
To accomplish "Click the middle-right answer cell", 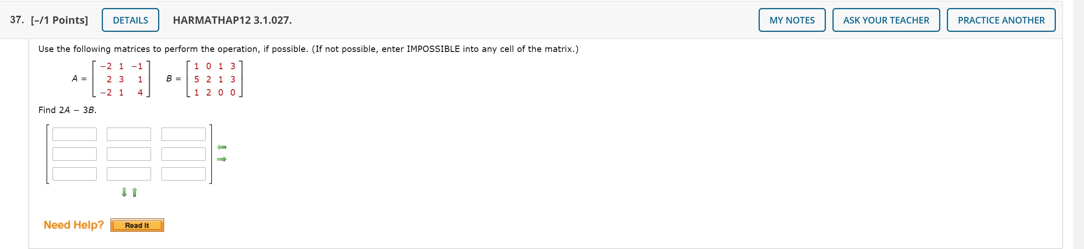I will [x=183, y=154].
